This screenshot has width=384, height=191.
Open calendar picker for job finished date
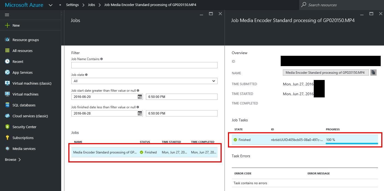point(140,113)
